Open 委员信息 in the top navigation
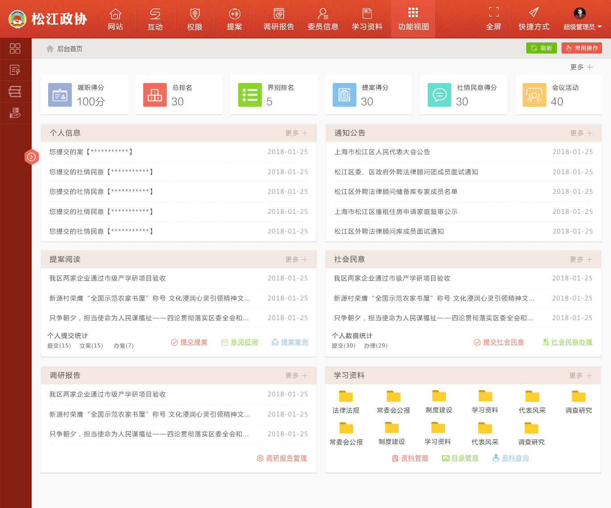The width and height of the screenshot is (611, 508). point(323,19)
